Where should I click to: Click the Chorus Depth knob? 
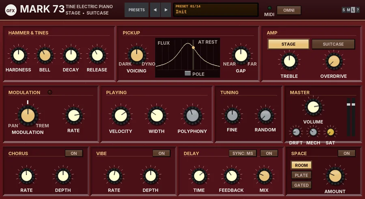(63, 176)
